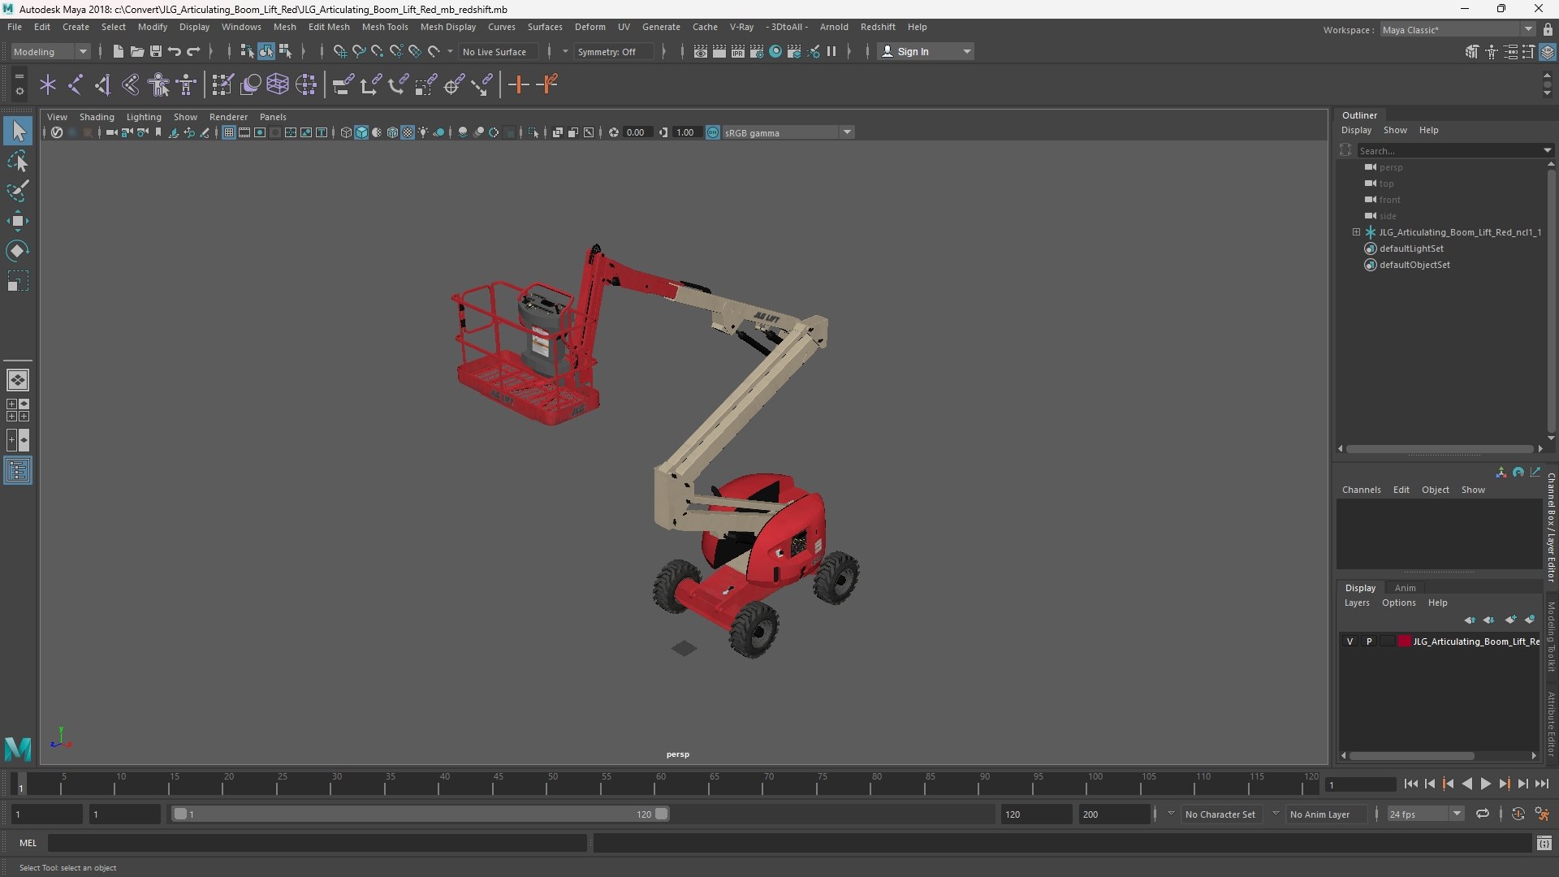
Task: Toggle the viewport grid display icon
Action: (229, 132)
